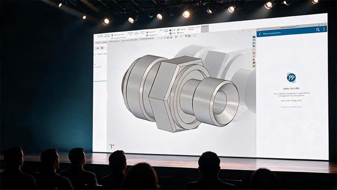This screenshot has height=190, width=337.
Task: Expand the Hole Wizard dropdown arrow
Action: point(137,36)
